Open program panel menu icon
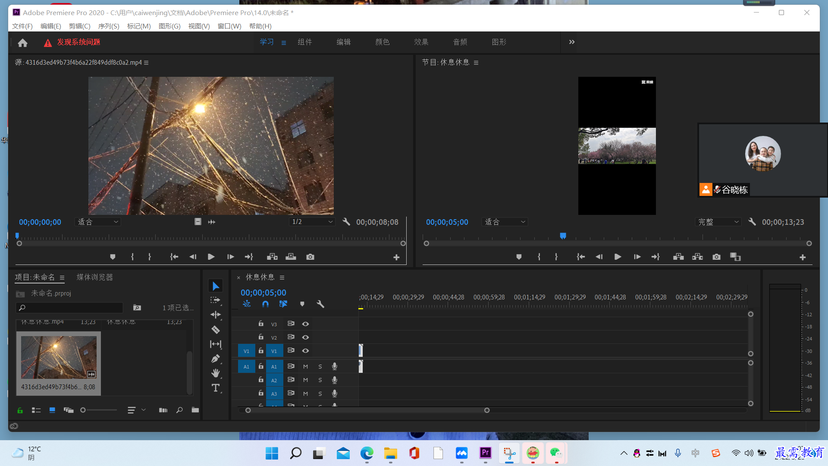828x466 pixels. pyautogui.click(x=476, y=63)
